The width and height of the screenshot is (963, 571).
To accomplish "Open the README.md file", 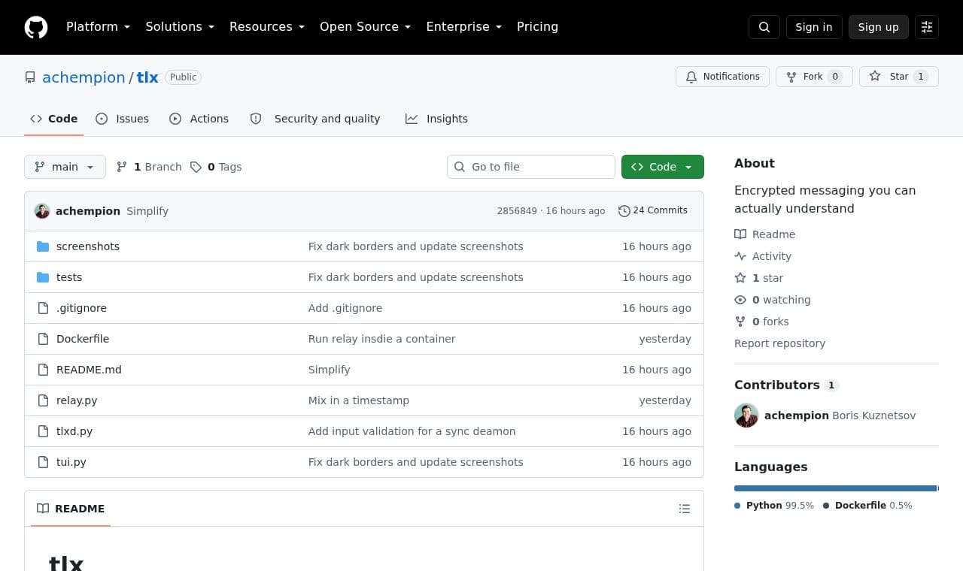I will click(89, 370).
